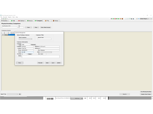Click the red minus icon in the top-right toolbar
The height and width of the screenshot is (114, 153).
115,19
